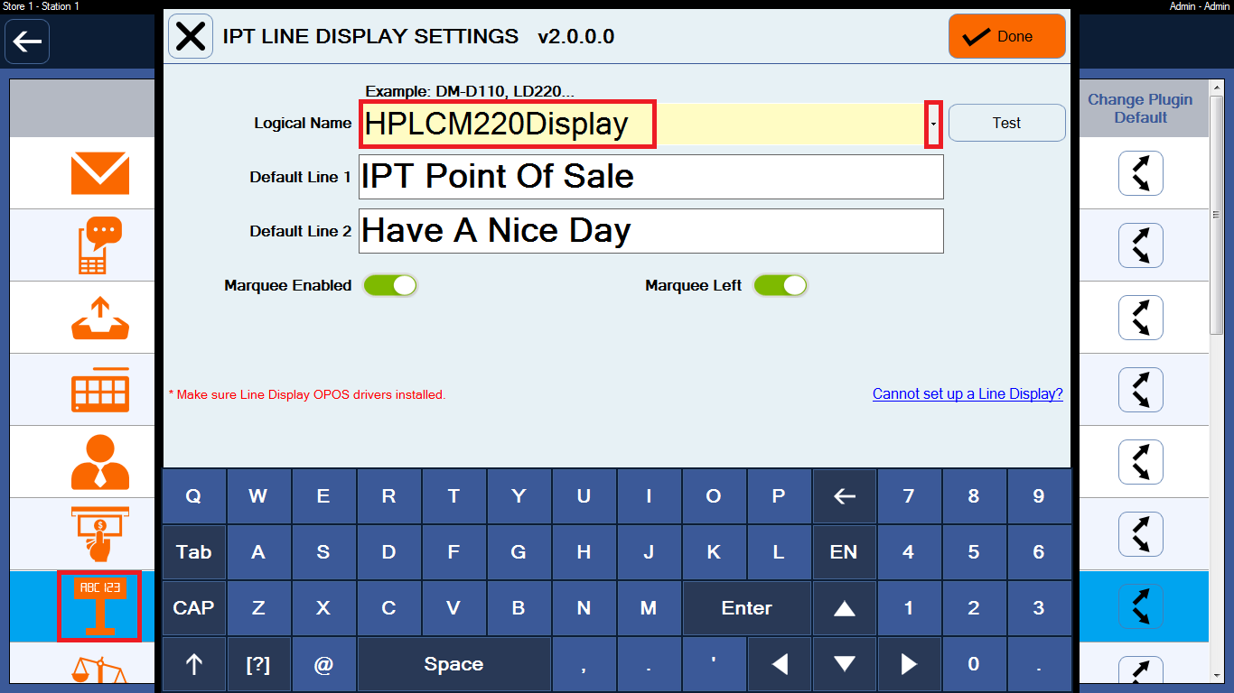
Task: Select the cash payment hand plugin icon
Action: (100, 534)
